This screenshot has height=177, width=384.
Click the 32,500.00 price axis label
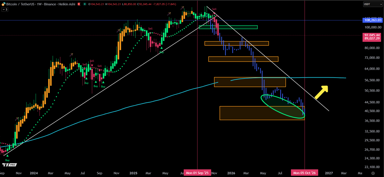click(x=373, y=131)
